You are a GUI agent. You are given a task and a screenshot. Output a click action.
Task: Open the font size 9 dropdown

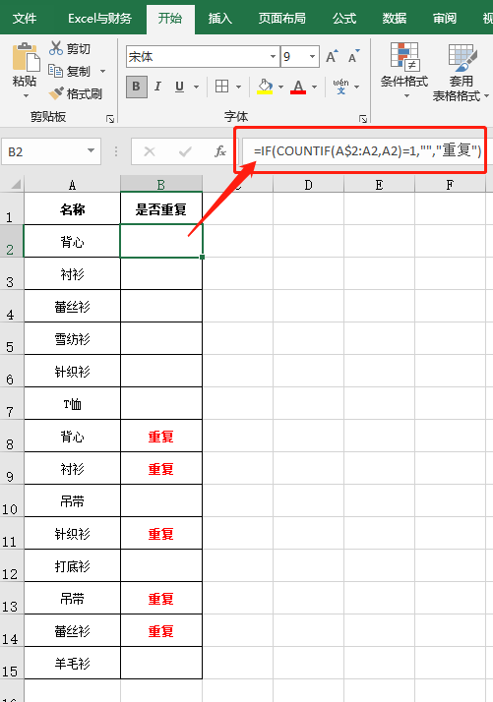(x=312, y=56)
